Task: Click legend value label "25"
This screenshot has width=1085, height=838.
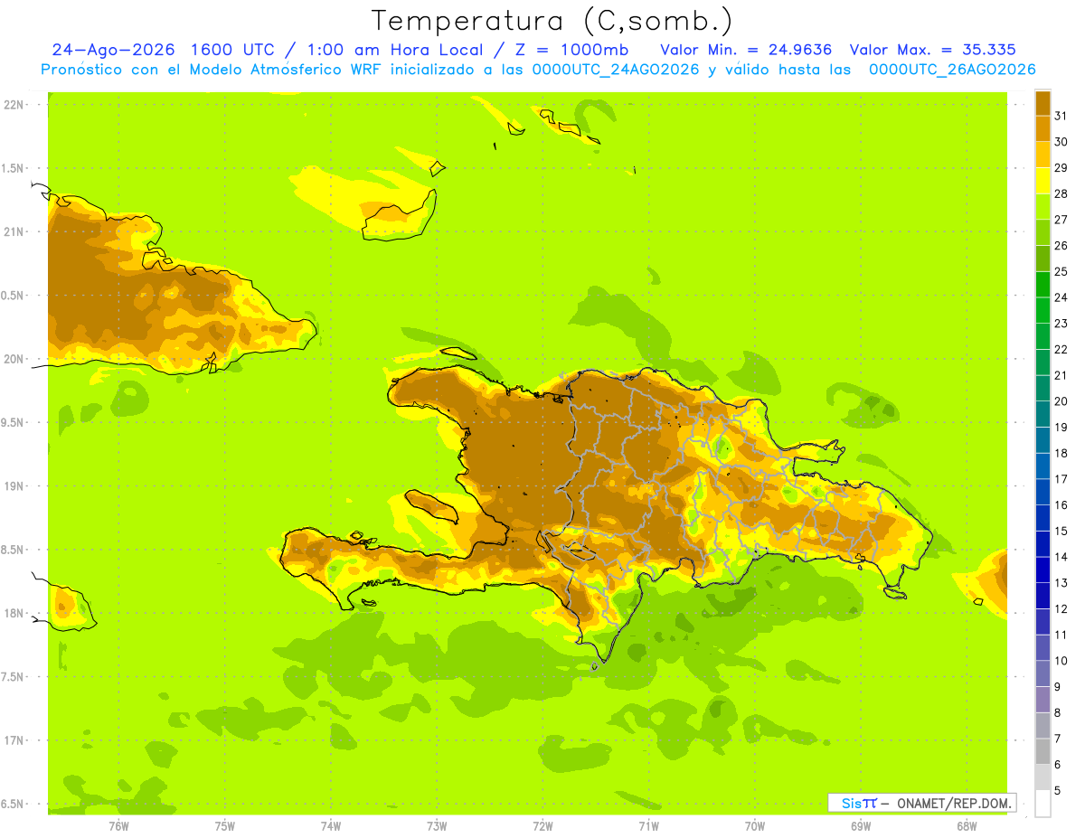Action: (1061, 271)
